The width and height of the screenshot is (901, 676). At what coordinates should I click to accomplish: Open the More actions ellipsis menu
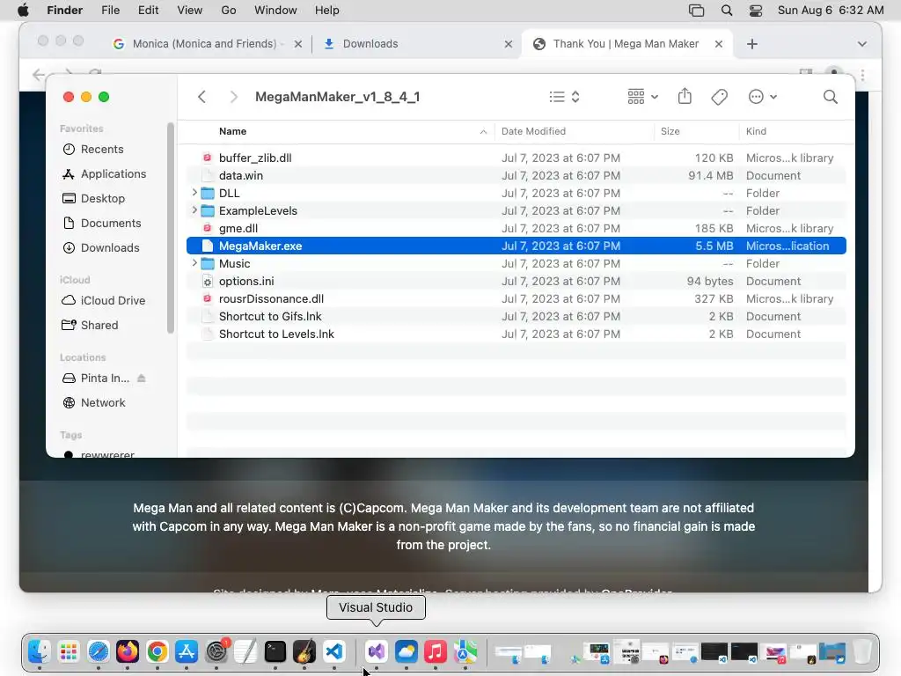[x=763, y=97]
